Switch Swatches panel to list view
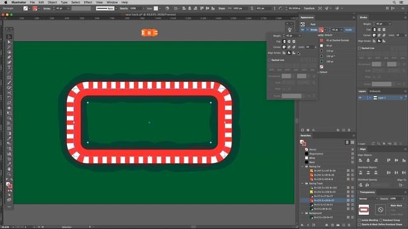The width and height of the screenshot is (408, 229). click(x=347, y=142)
